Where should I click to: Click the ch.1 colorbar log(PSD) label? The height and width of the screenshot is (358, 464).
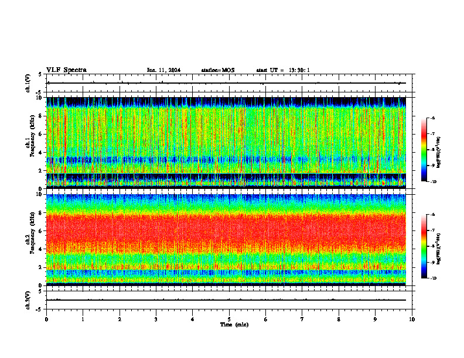(438, 153)
